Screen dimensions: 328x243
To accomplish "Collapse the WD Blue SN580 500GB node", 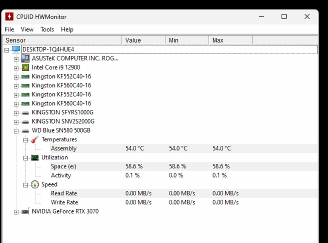I will (x=16, y=131).
